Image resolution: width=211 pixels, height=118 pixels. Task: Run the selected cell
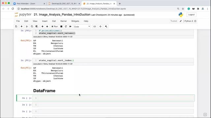pos(54,27)
